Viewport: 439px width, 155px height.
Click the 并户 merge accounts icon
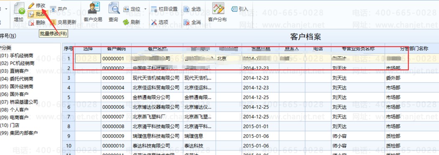53,10
